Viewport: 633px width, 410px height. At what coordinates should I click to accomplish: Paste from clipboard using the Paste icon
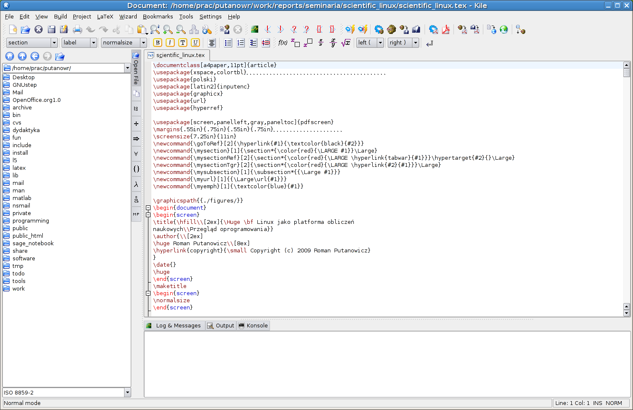142,29
